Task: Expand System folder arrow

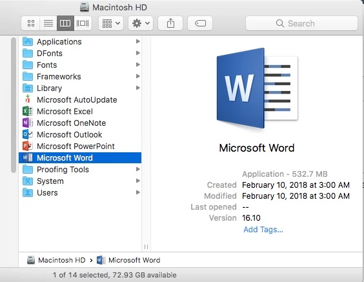Action: [x=138, y=181]
